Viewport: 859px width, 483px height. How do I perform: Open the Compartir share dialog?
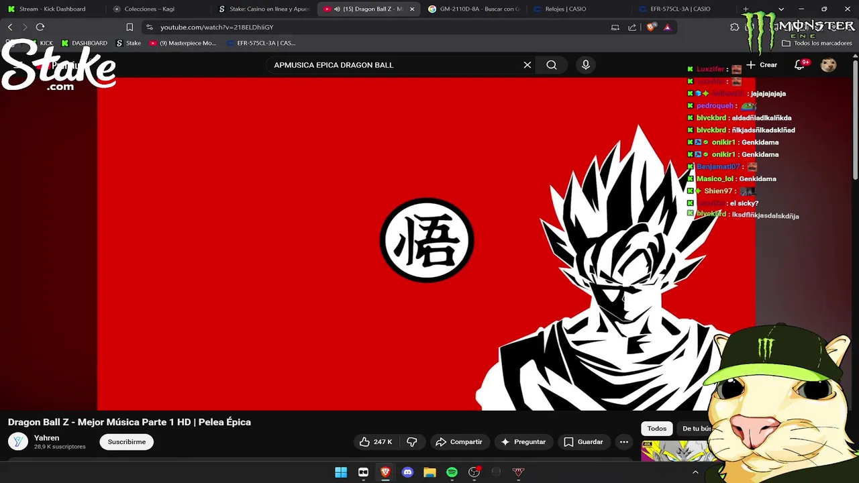tap(459, 442)
